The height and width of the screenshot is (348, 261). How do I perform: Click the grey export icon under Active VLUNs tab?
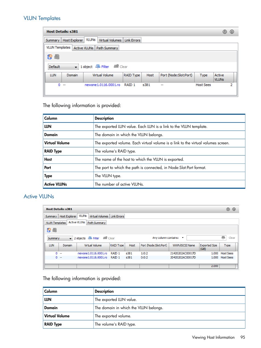[x=55, y=230]
